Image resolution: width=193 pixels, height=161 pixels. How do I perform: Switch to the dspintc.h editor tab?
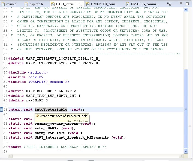34,4
